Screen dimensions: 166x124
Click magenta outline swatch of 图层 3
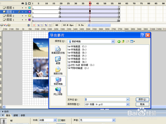30,12
